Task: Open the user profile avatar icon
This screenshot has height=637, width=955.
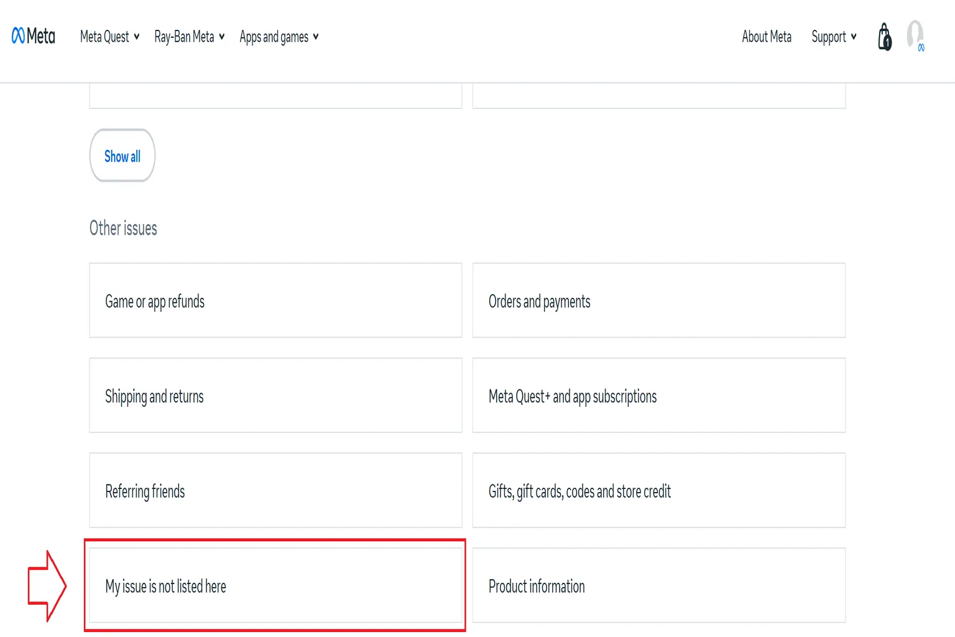Action: 915,35
